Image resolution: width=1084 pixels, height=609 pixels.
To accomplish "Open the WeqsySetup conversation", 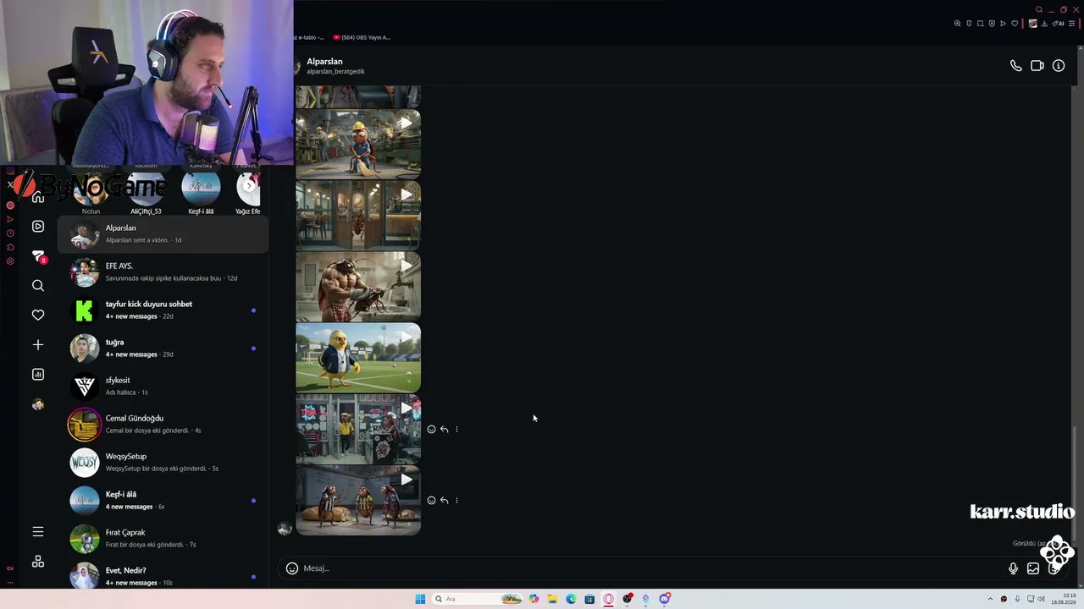I will coord(163,462).
